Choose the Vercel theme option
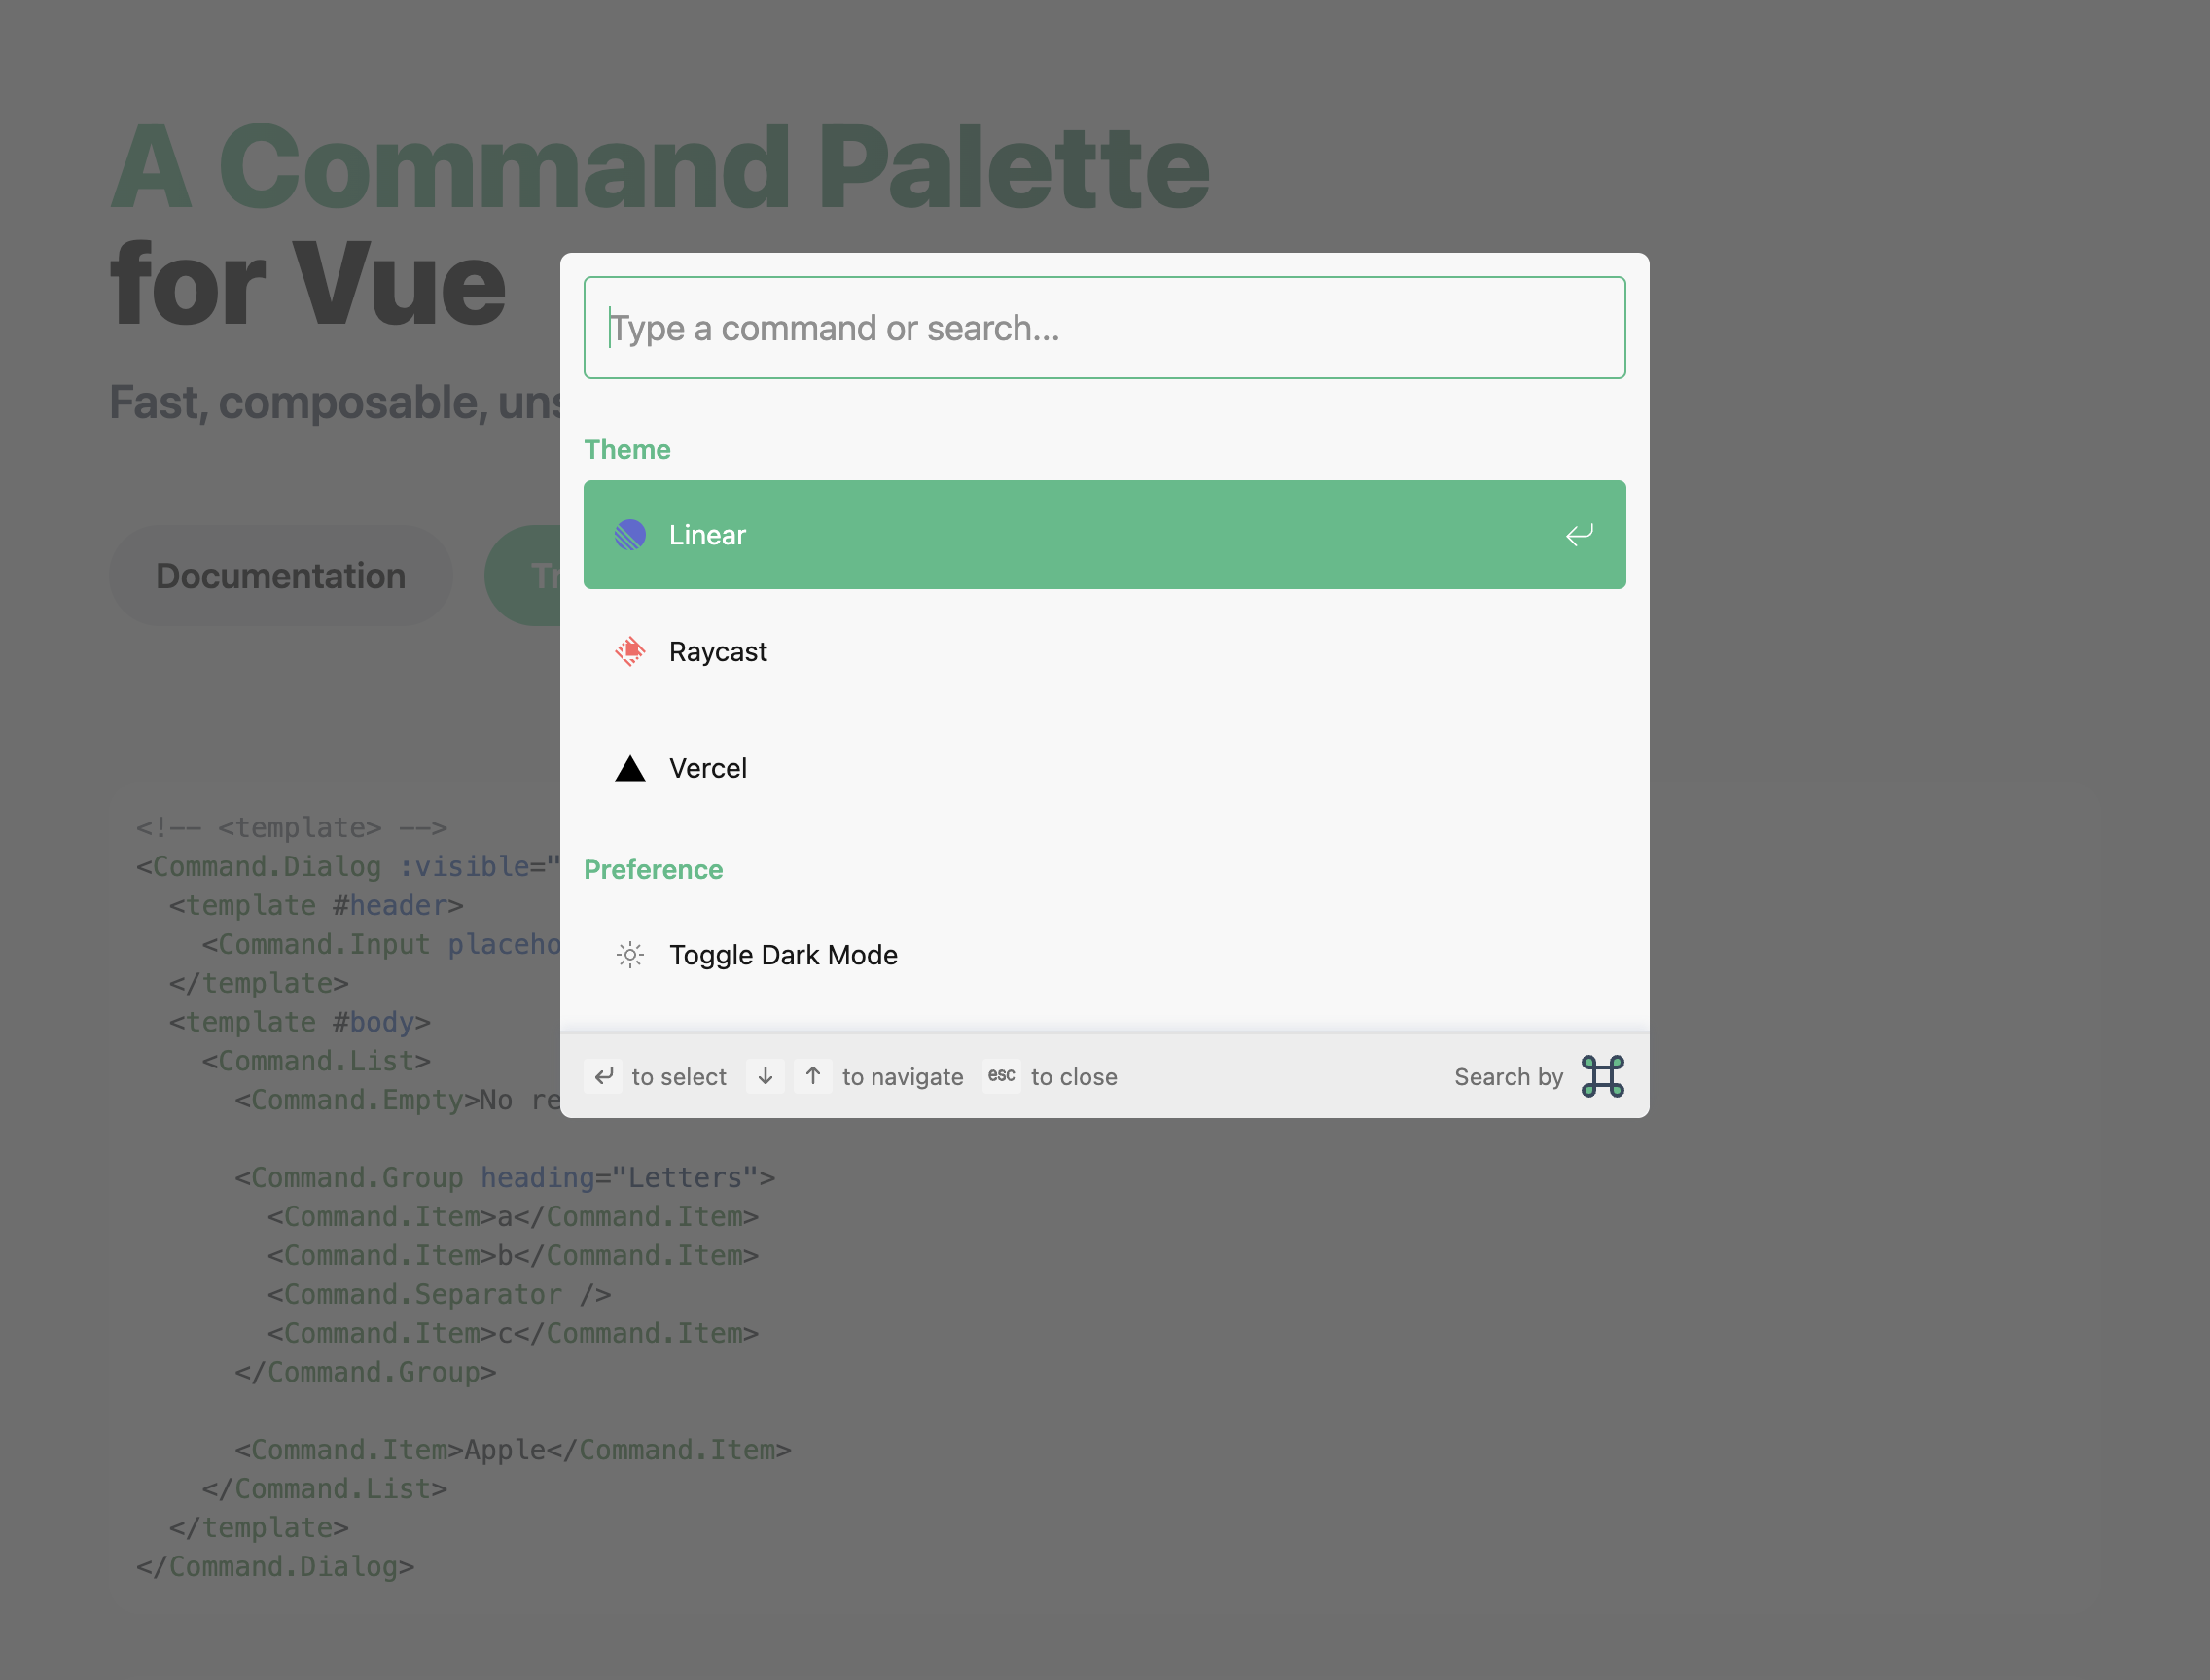Screen dimensions: 2210x1680 tap(1104, 768)
